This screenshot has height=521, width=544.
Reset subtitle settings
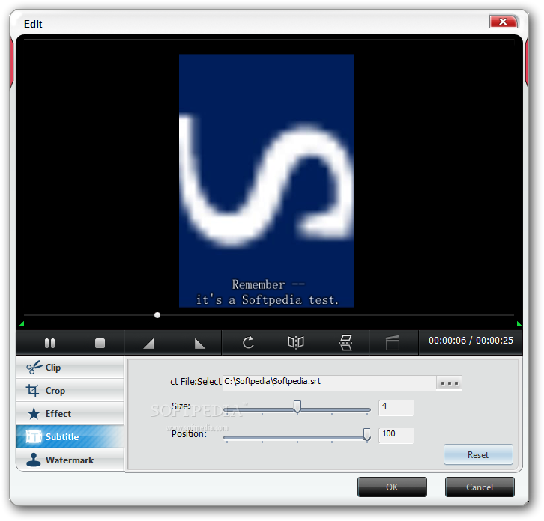[478, 454]
